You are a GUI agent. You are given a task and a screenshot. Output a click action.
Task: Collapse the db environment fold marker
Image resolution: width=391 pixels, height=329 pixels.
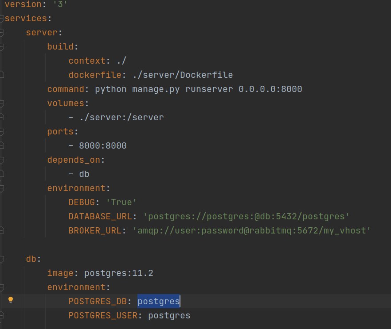(2, 287)
